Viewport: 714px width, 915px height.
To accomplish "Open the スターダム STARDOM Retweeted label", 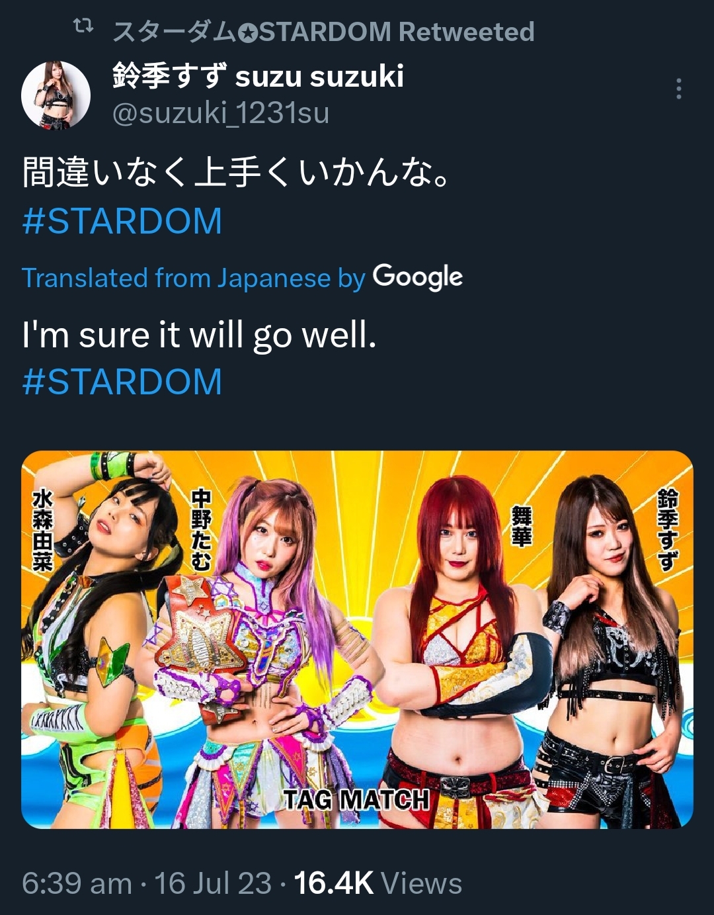I will (x=323, y=31).
